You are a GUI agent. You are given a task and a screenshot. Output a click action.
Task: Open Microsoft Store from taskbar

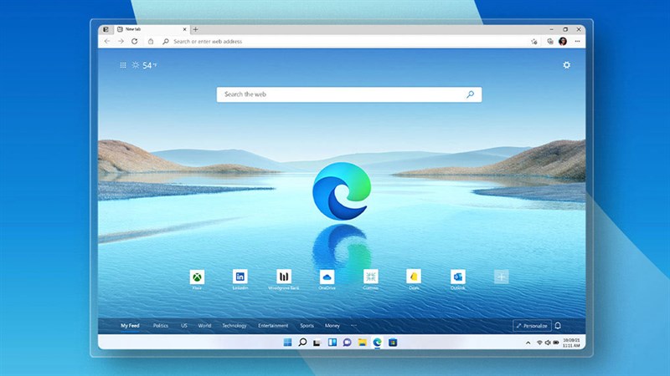[x=393, y=343]
